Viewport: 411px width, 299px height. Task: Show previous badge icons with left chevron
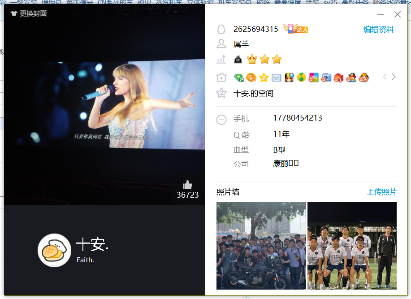pyautogui.click(x=385, y=77)
